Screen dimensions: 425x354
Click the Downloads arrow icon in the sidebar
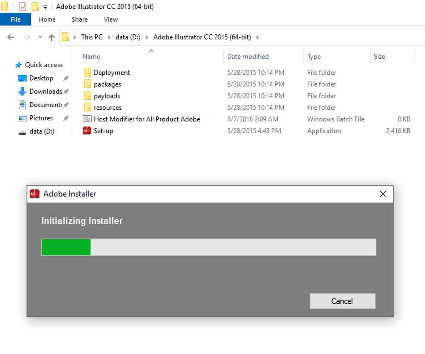click(22, 91)
